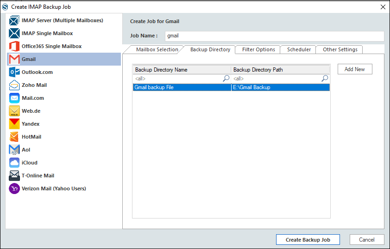Click the Web.de icon

14,111
